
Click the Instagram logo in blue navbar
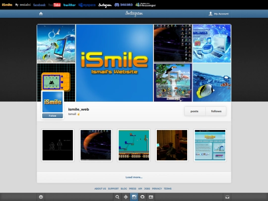[134, 14]
